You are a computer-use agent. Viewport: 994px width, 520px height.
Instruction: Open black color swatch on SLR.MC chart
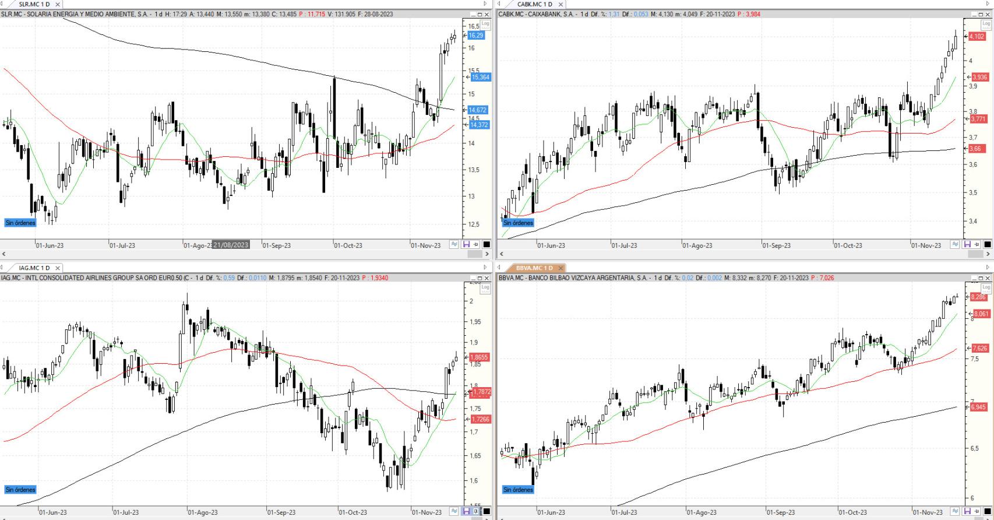click(x=487, y=244)
